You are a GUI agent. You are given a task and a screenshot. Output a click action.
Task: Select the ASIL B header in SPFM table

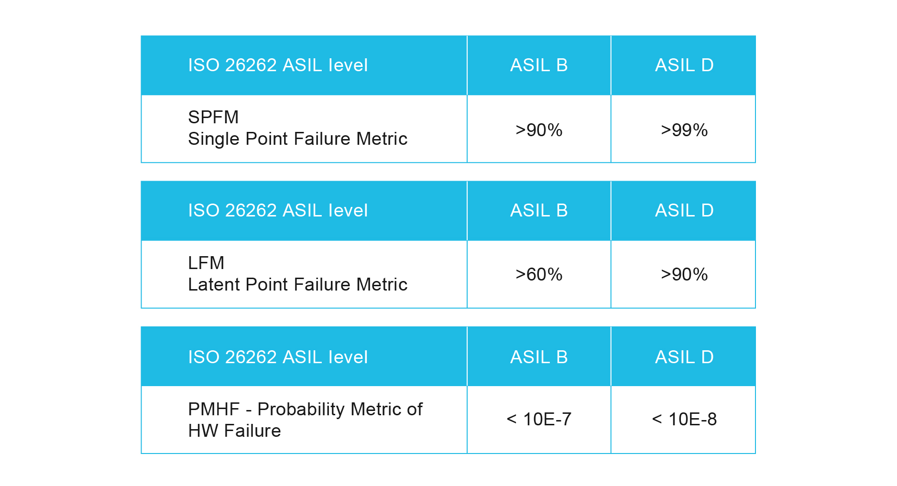coord(539,65)
